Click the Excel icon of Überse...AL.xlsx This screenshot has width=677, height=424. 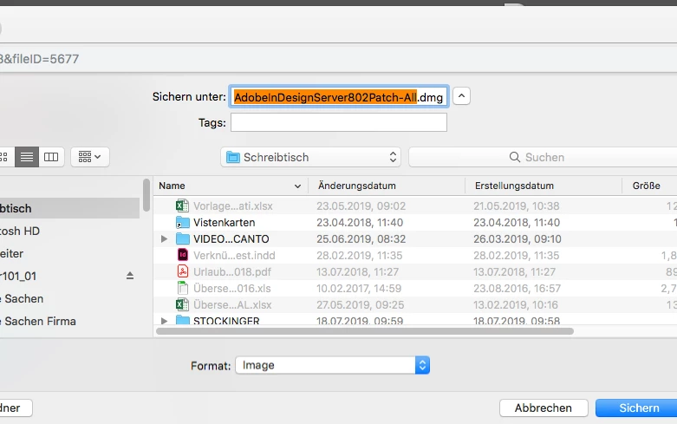(183, 304)
